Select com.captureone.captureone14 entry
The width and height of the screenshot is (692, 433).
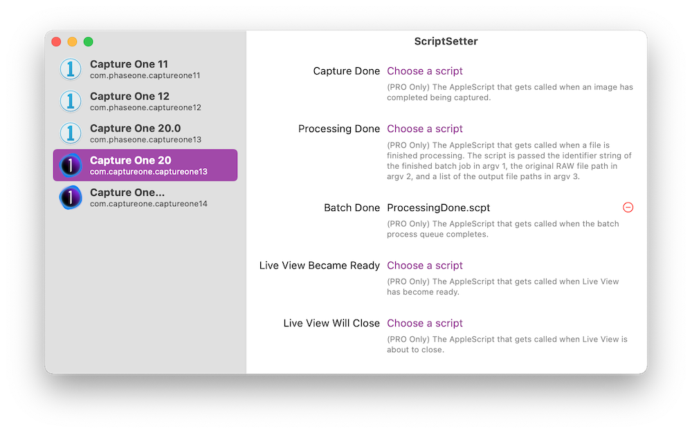pyautogui.click(x=148, y=204)
